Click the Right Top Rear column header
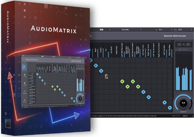 [170, 50]
